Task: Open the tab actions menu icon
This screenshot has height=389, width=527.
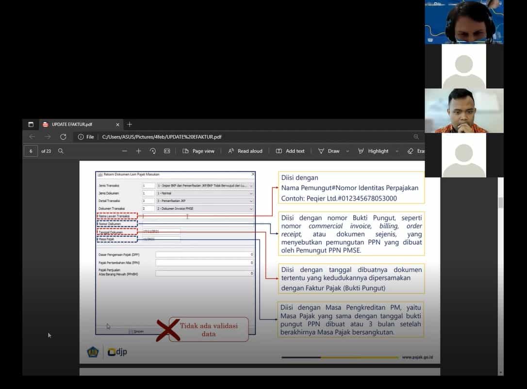Action: click(x=31, y=124)
